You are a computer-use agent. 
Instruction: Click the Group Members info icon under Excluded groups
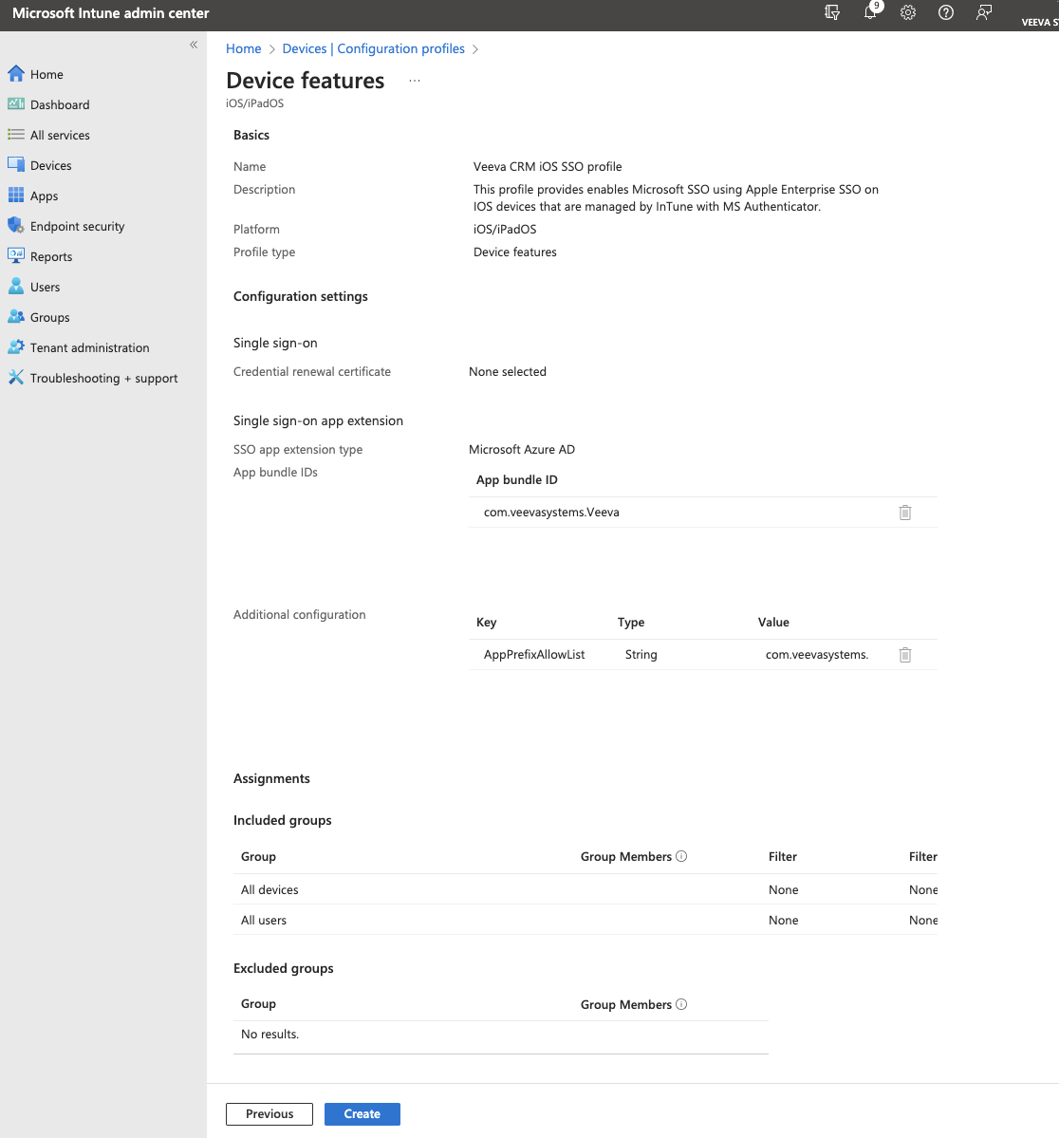tap(681, 1004)
